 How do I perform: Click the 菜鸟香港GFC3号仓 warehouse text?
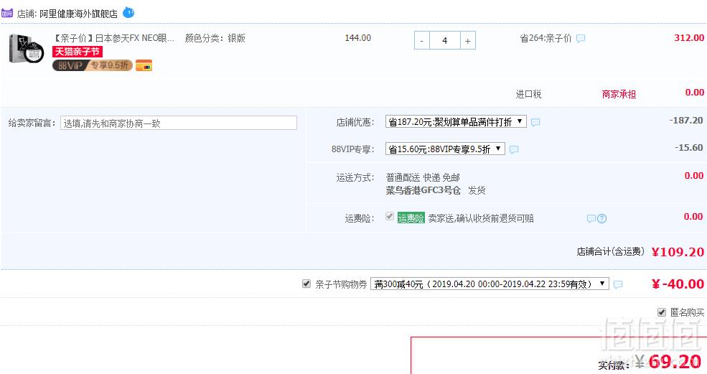click(423, 190)
